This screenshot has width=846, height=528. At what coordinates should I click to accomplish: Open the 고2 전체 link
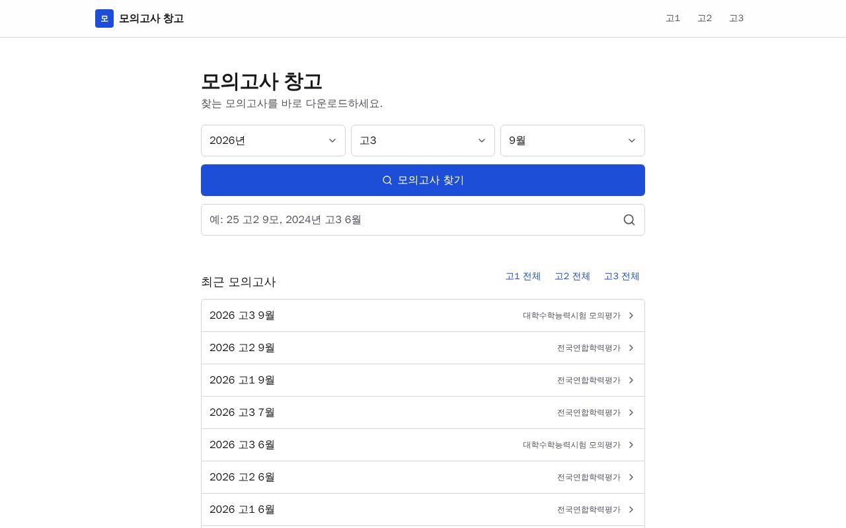pos(572,277)
